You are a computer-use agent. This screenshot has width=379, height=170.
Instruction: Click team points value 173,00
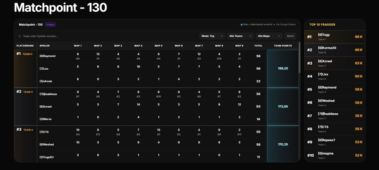(283, 106)
